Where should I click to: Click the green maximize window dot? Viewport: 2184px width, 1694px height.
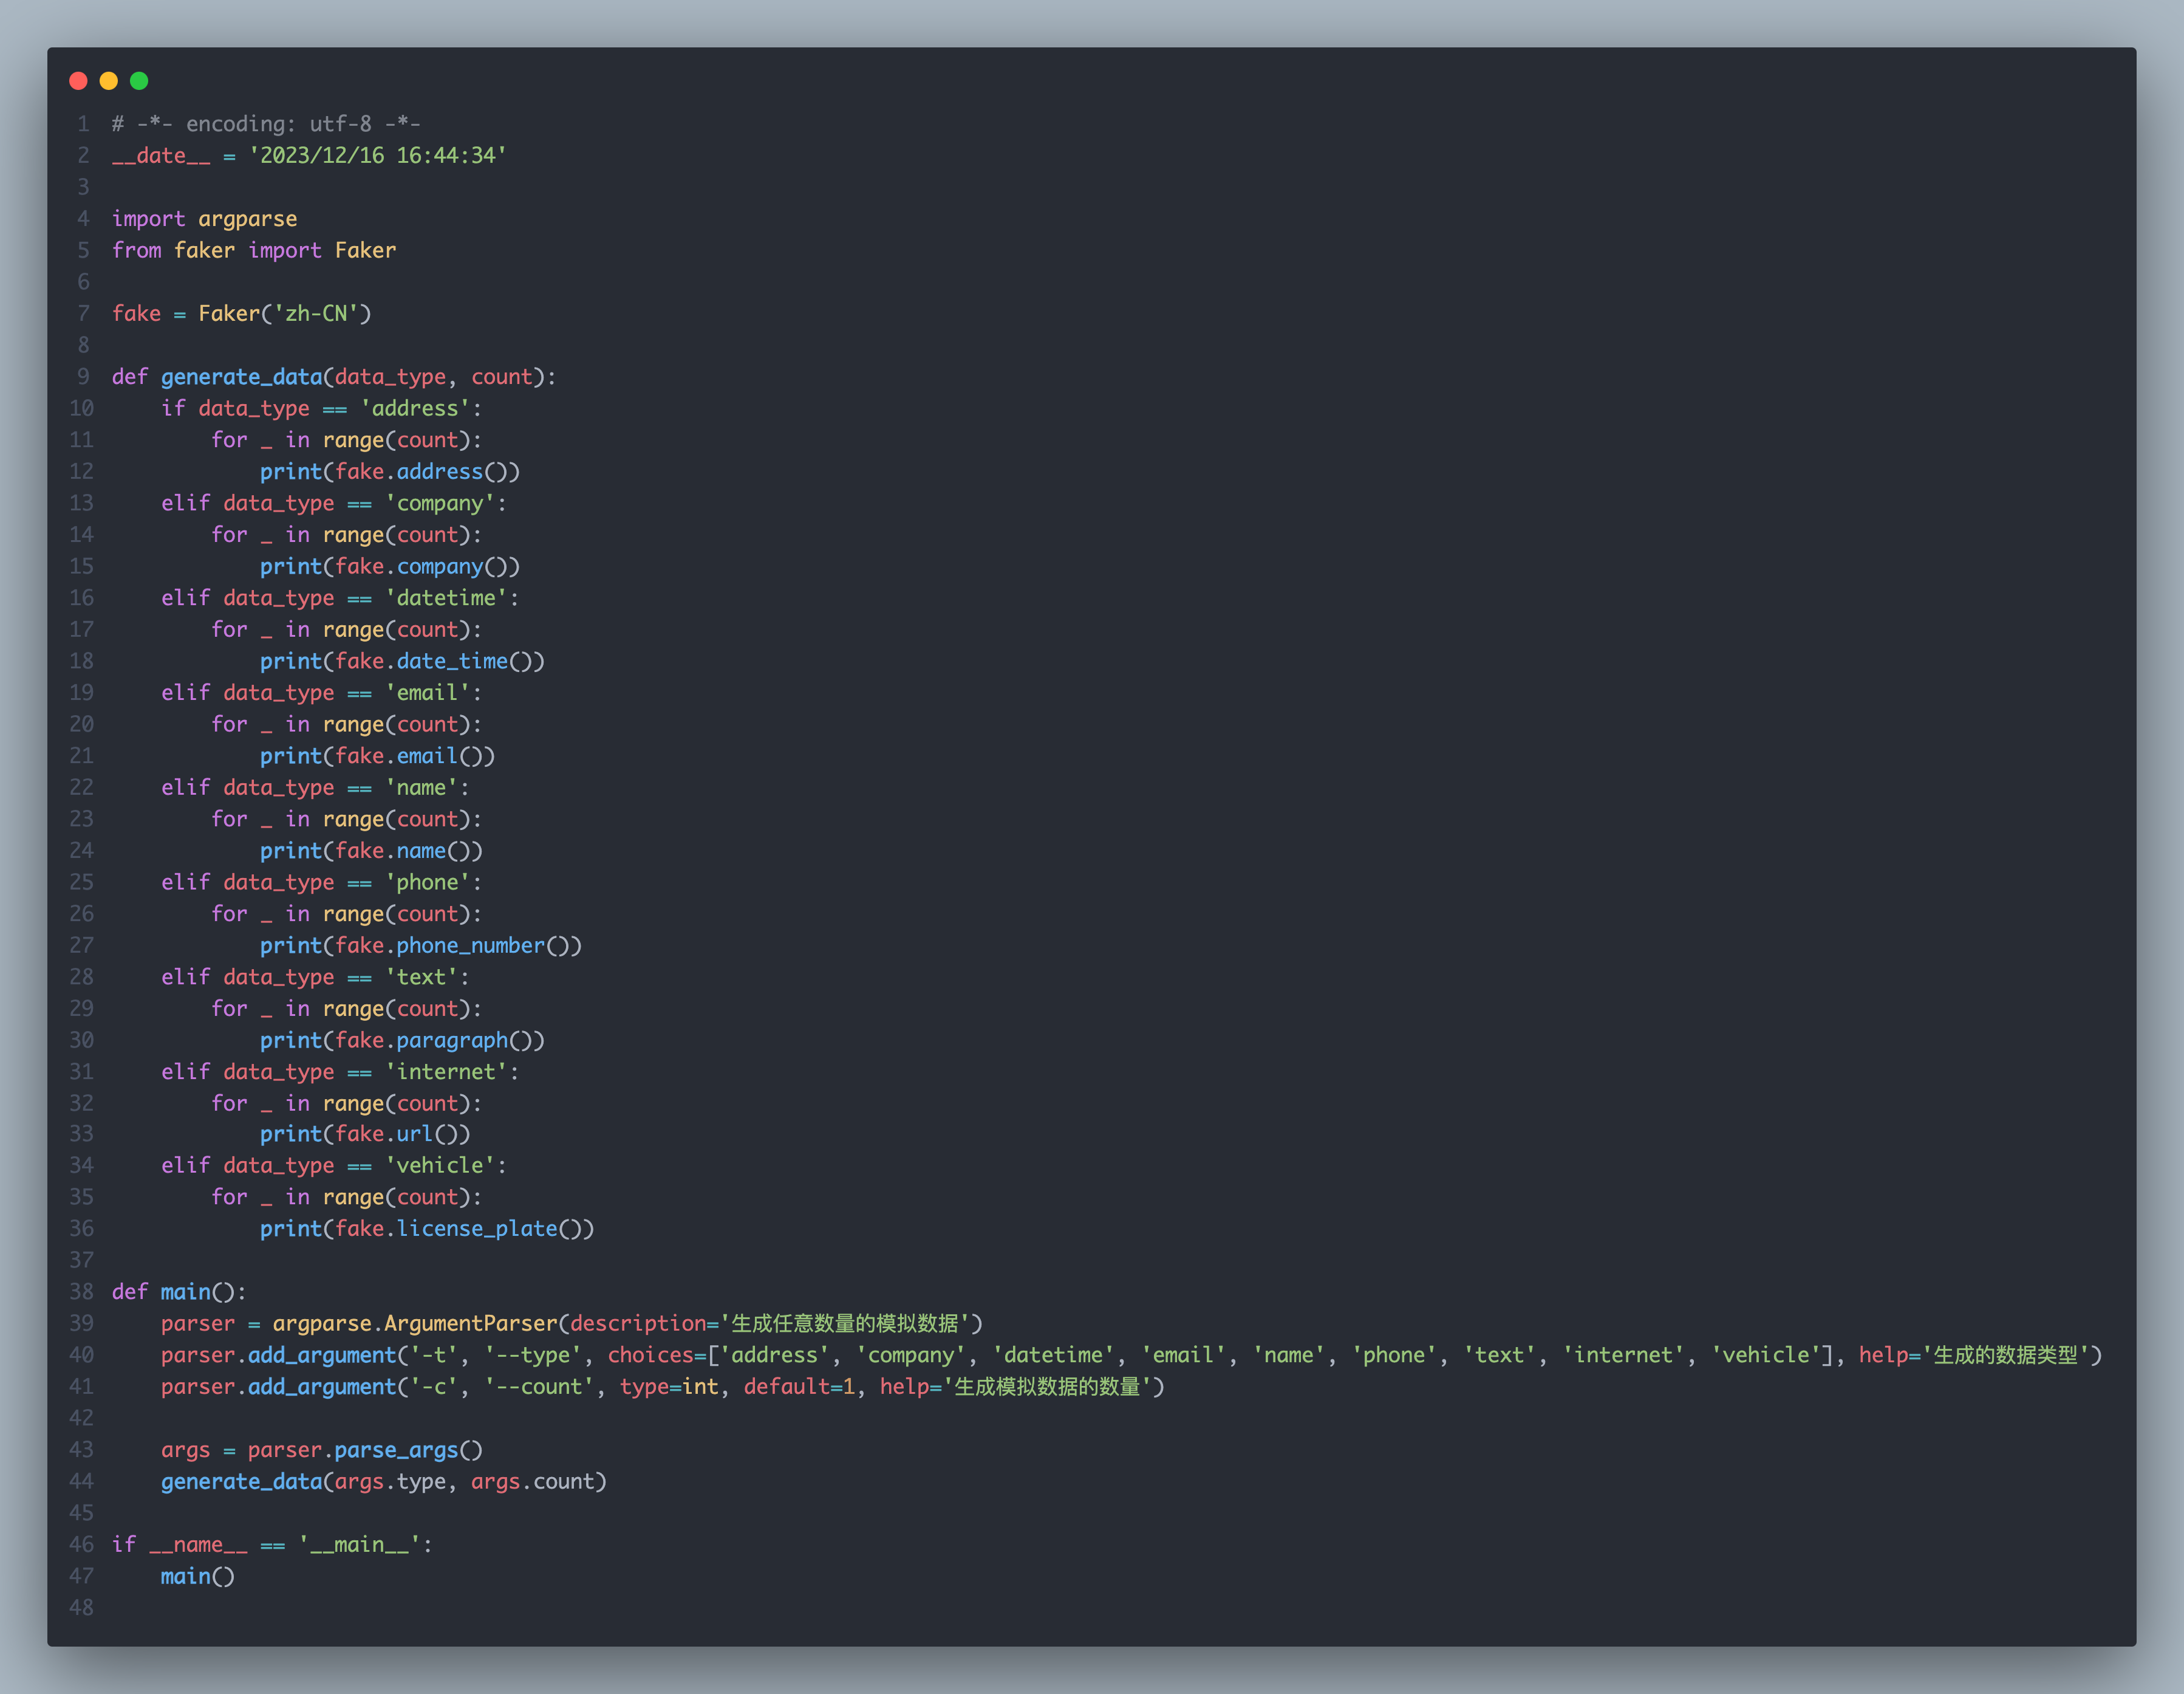click(x=139, y=81)
